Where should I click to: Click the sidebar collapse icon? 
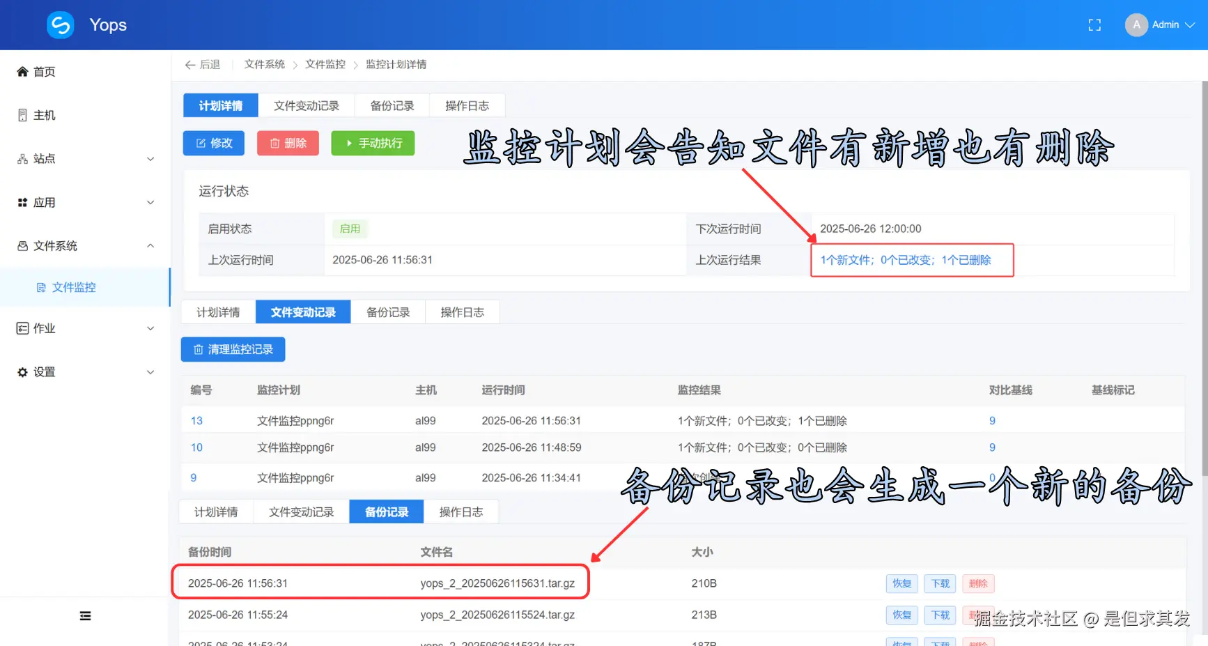(x=85, y=616)
